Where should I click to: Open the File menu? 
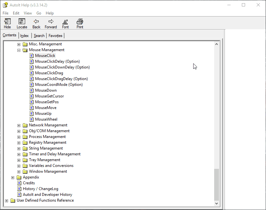coord(5,13)
